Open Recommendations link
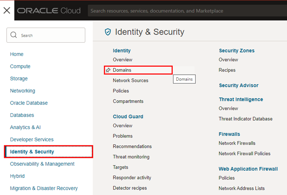The image size is (287, 195). [x=132, y=146]
